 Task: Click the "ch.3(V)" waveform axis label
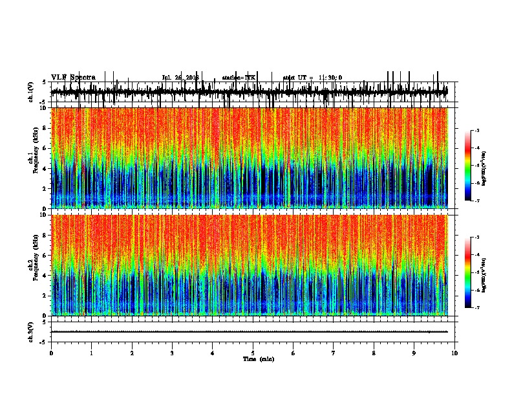tap(30, 332)
